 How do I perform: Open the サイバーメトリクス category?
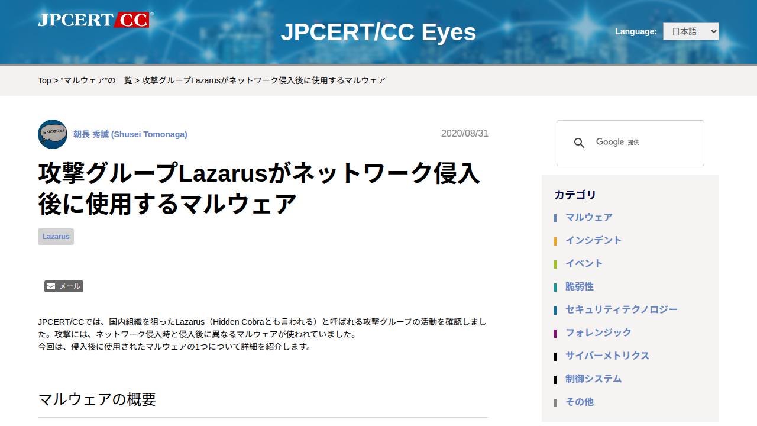coord(607,356)
